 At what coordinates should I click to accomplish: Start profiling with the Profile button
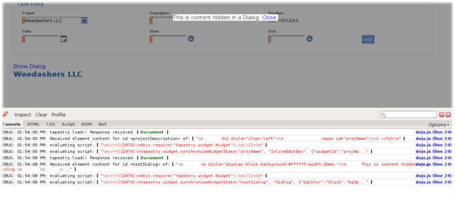tap(58, 115)
